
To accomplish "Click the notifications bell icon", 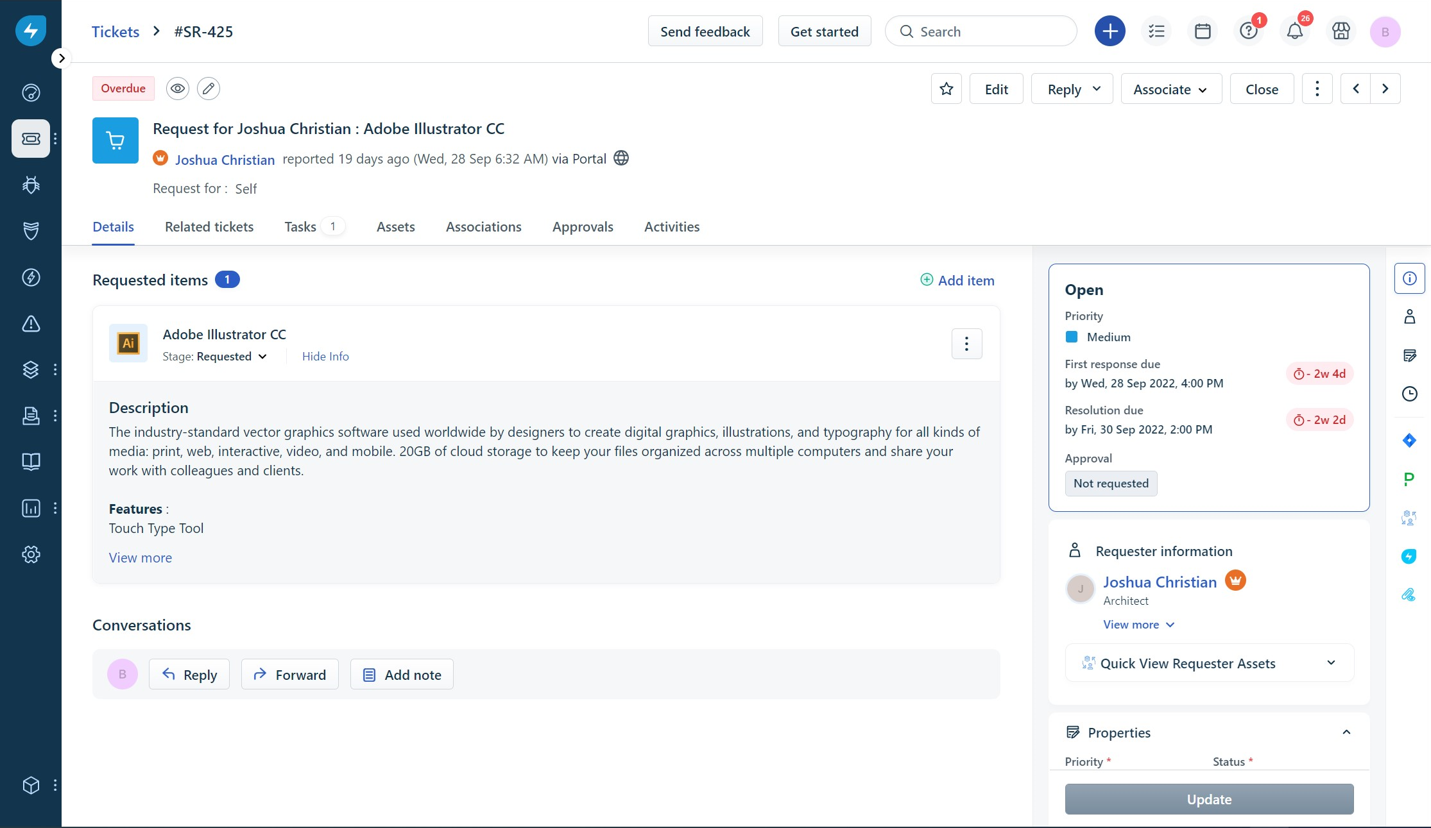I will point(1294,31).
